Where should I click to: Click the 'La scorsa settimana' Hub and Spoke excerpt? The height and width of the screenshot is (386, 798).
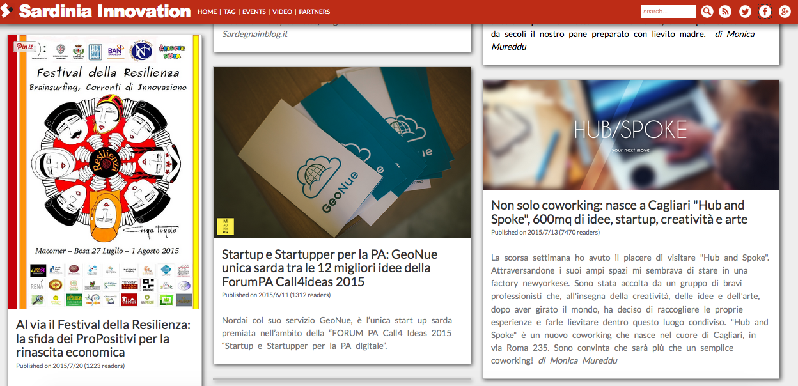pos(630,309)
